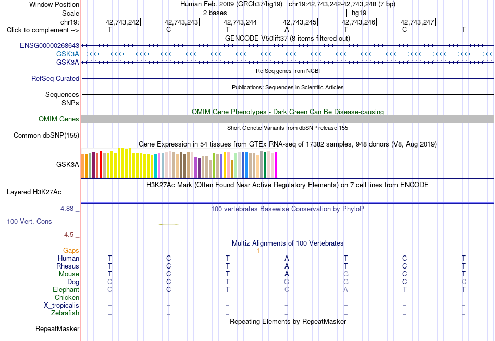Click the cyan bar in GTEx expression chart

(155, 166)
